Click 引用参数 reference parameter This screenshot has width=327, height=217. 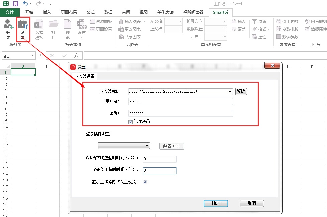(287, 21)
